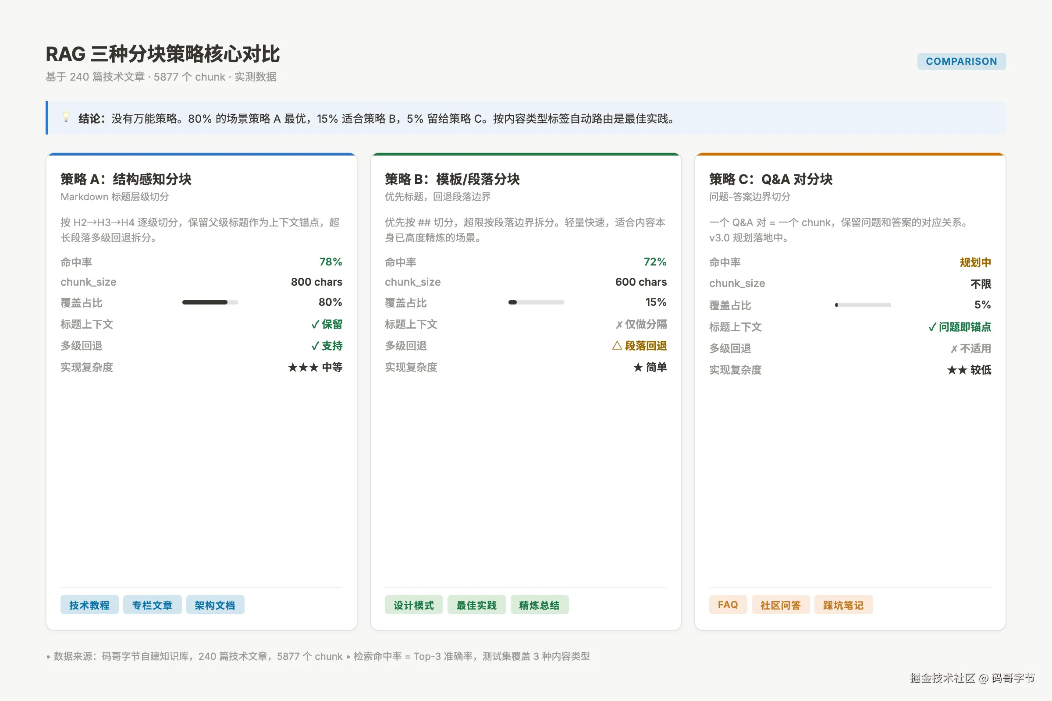Click the COMPARISON badge

click(x=961, y=61)
